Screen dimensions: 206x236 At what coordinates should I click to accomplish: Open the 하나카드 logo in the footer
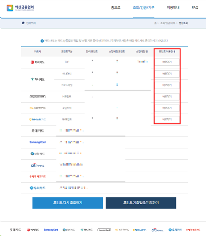86,230
